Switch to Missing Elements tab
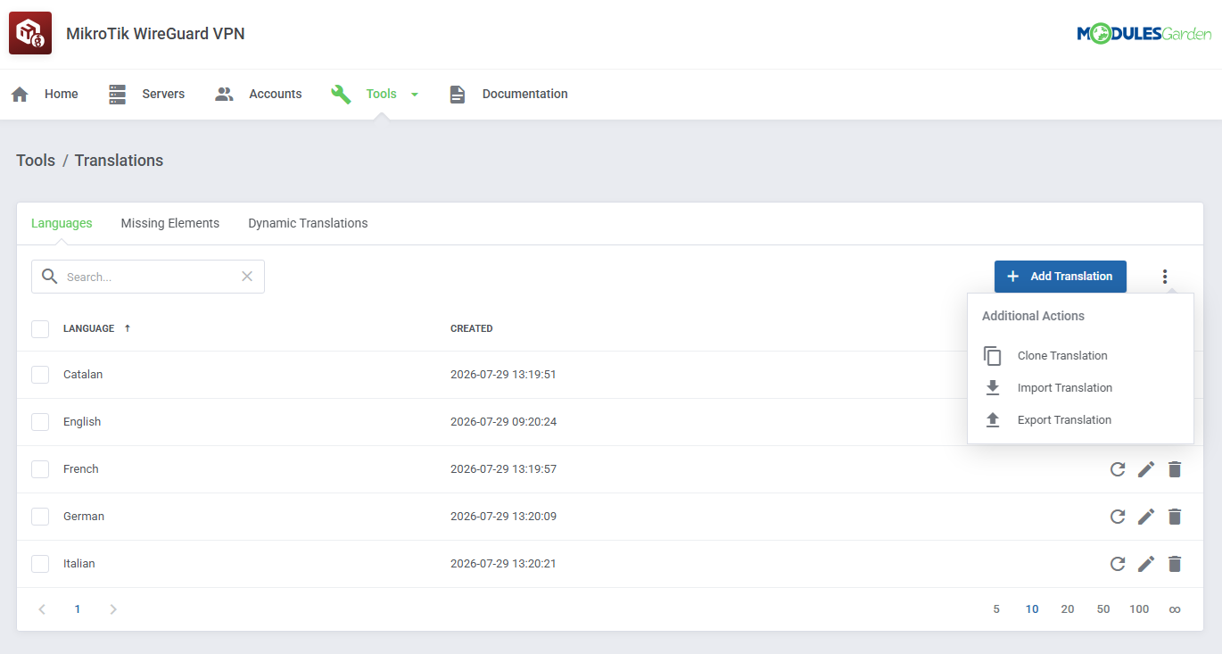 [x=170, y=223]
